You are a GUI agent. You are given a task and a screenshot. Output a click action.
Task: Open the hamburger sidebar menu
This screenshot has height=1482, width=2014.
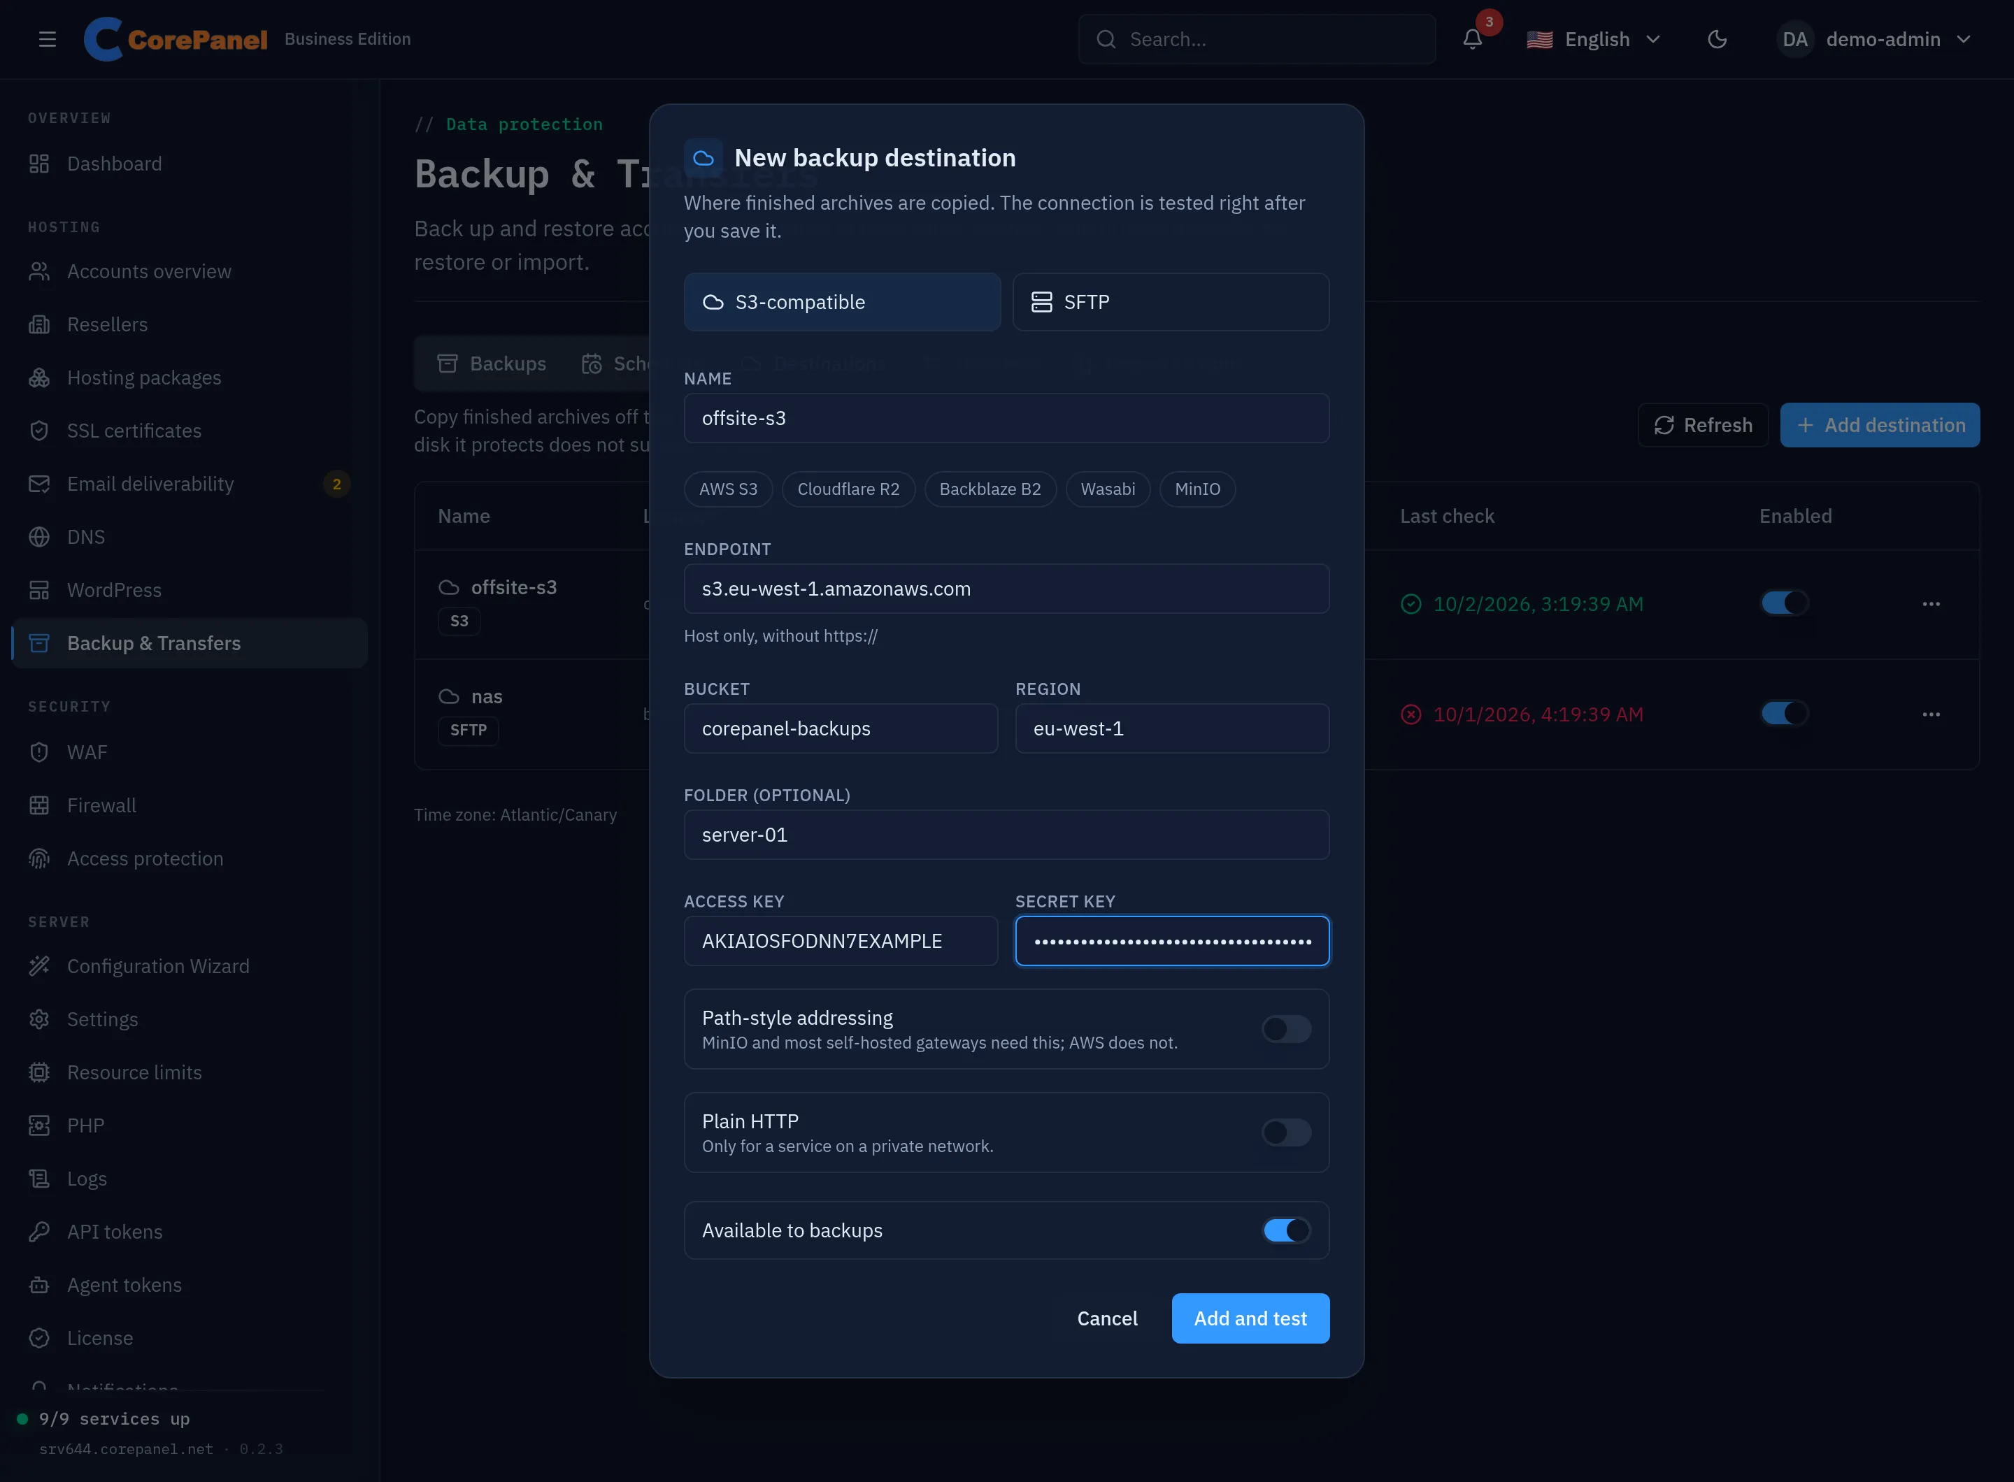pos(48,39)
